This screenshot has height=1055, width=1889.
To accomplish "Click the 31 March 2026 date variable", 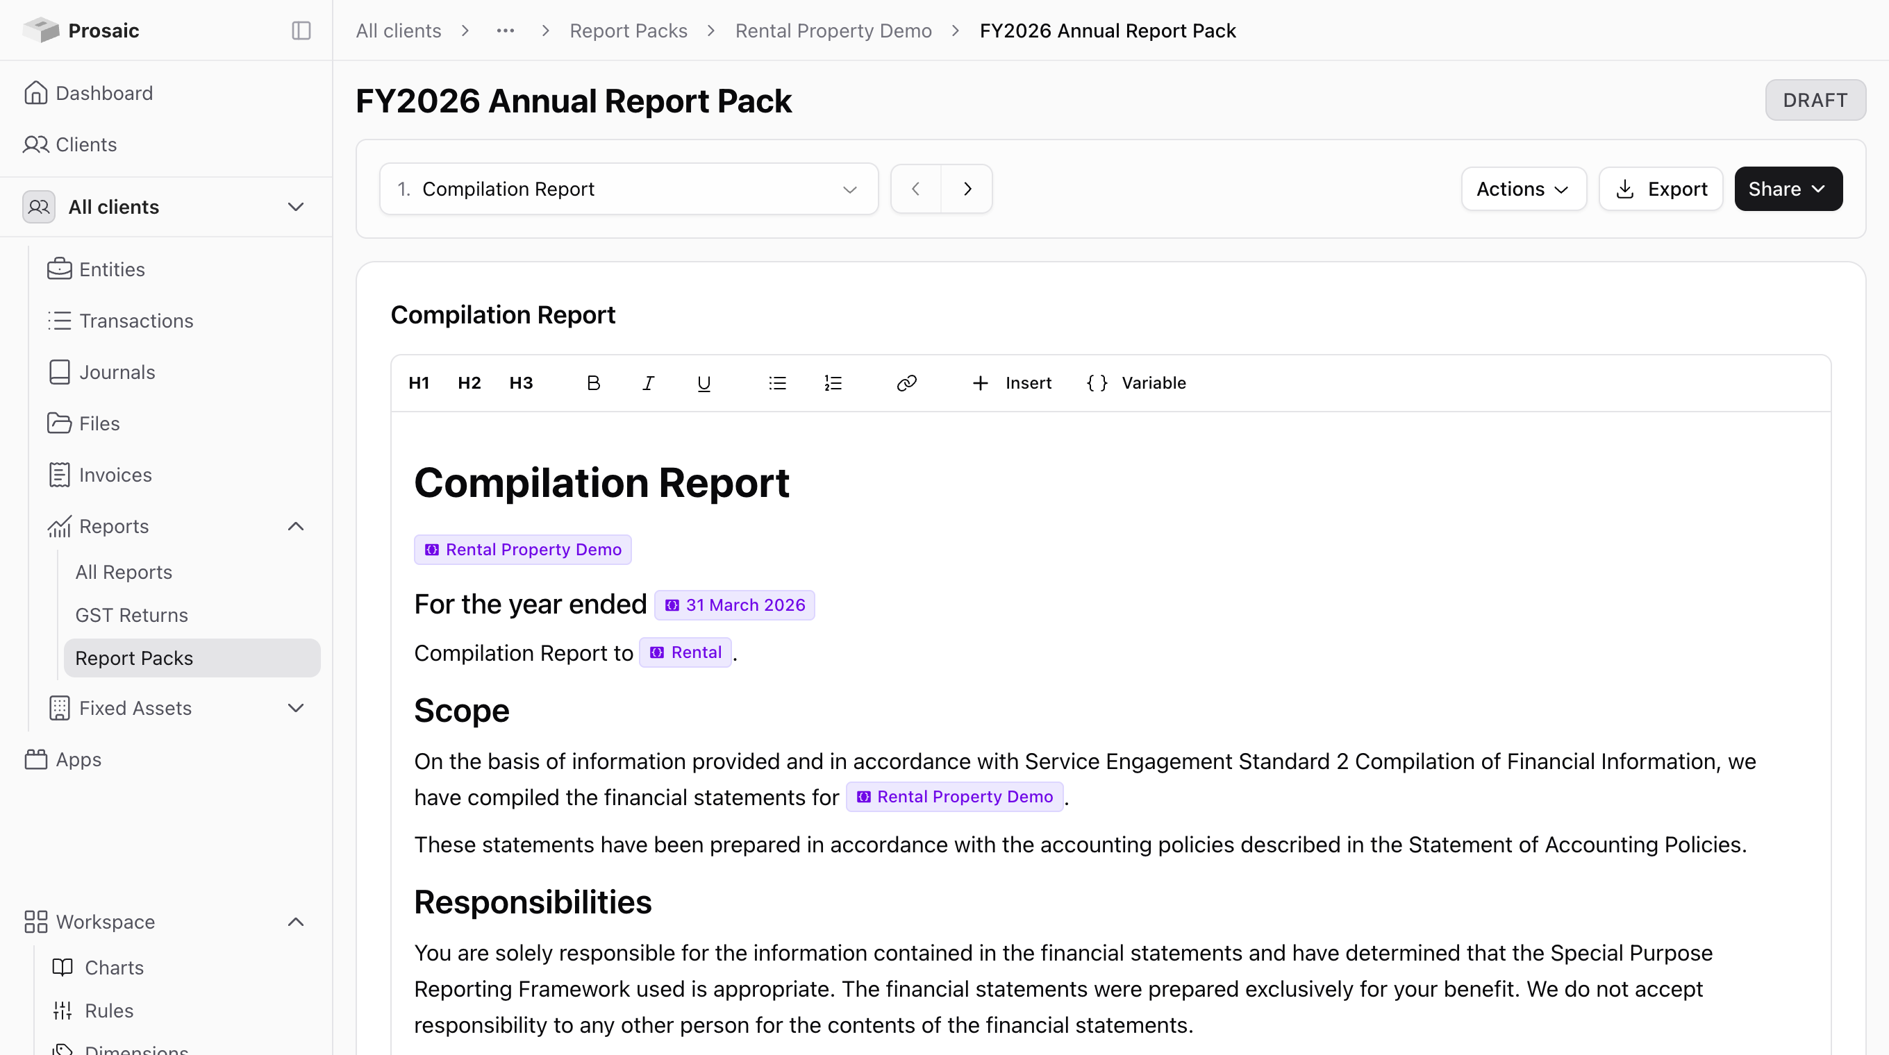I will pyautogui.click(x=734, y=605).
